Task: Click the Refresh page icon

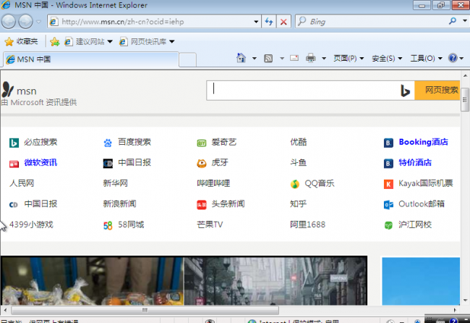Action: tap(269, 22)
